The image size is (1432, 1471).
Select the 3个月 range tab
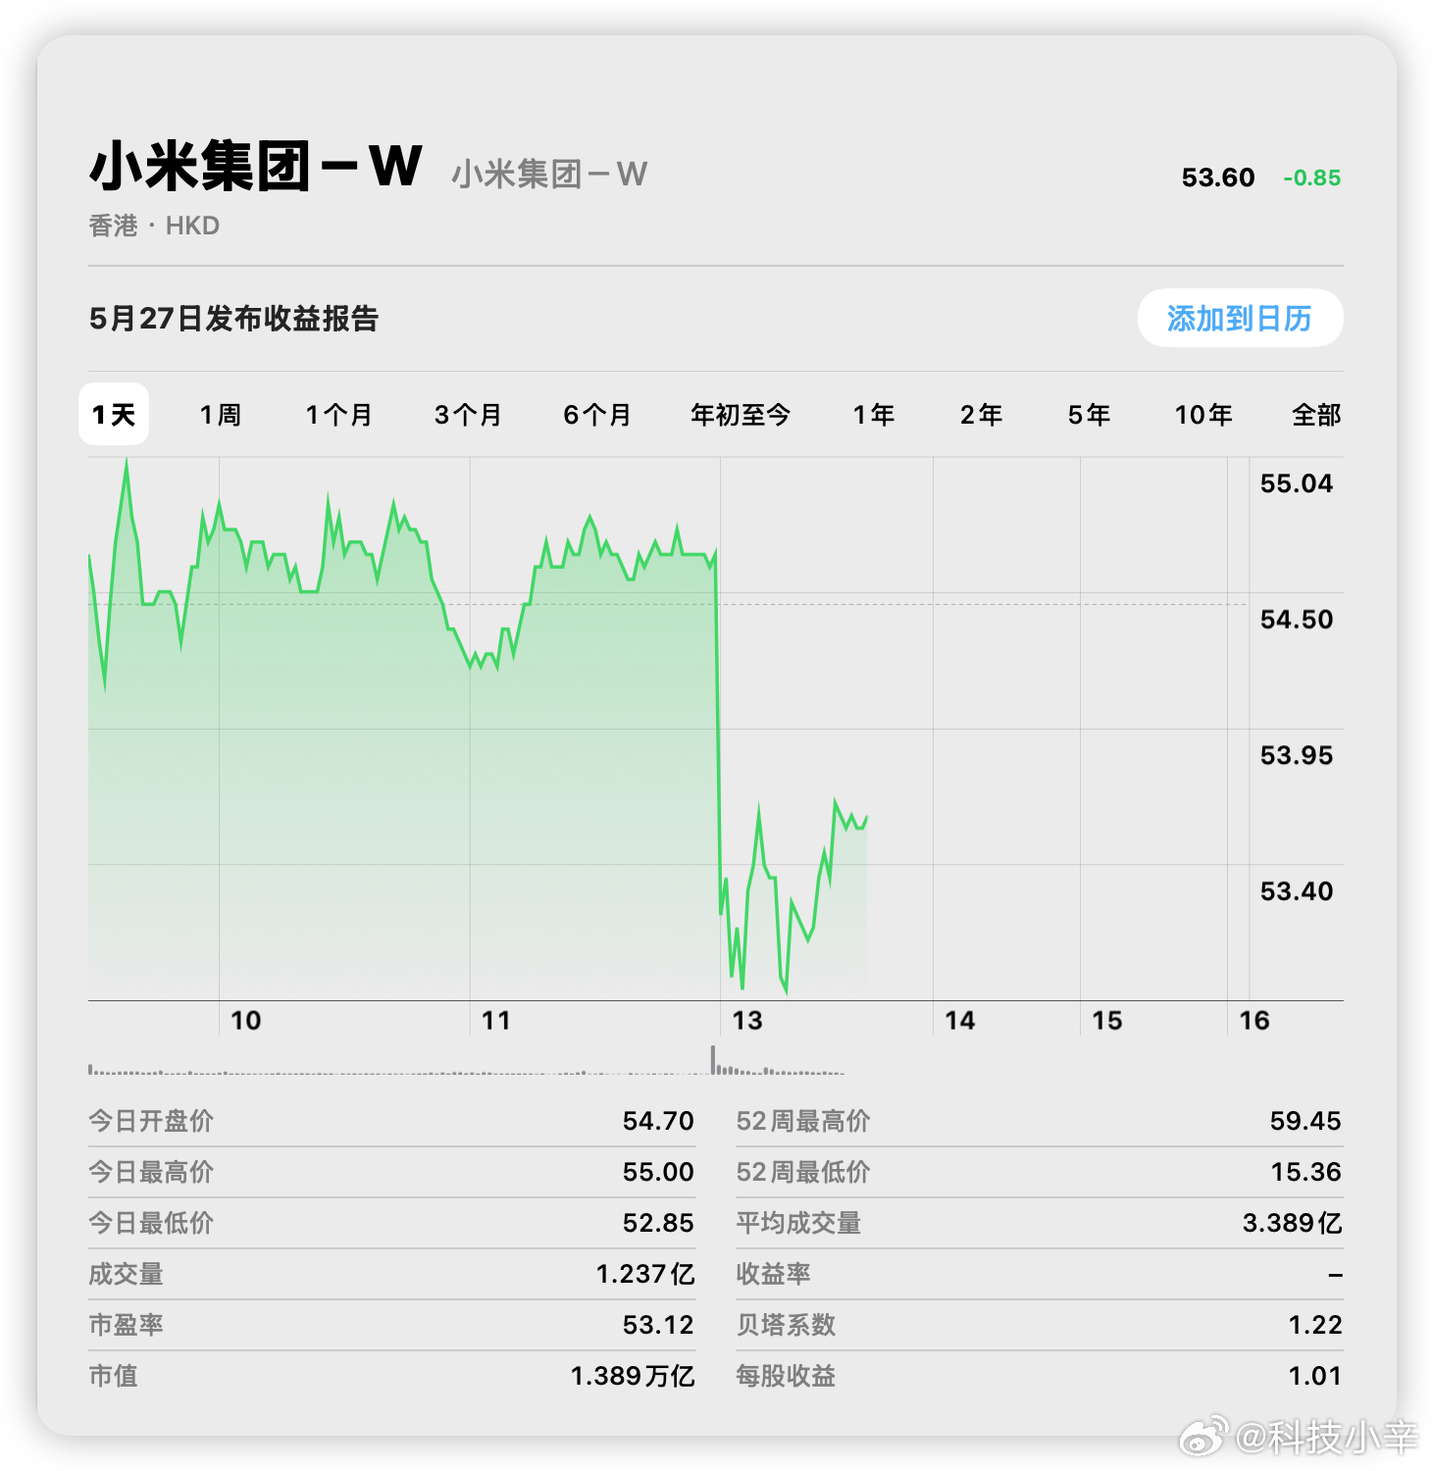[x=468, y=415]
